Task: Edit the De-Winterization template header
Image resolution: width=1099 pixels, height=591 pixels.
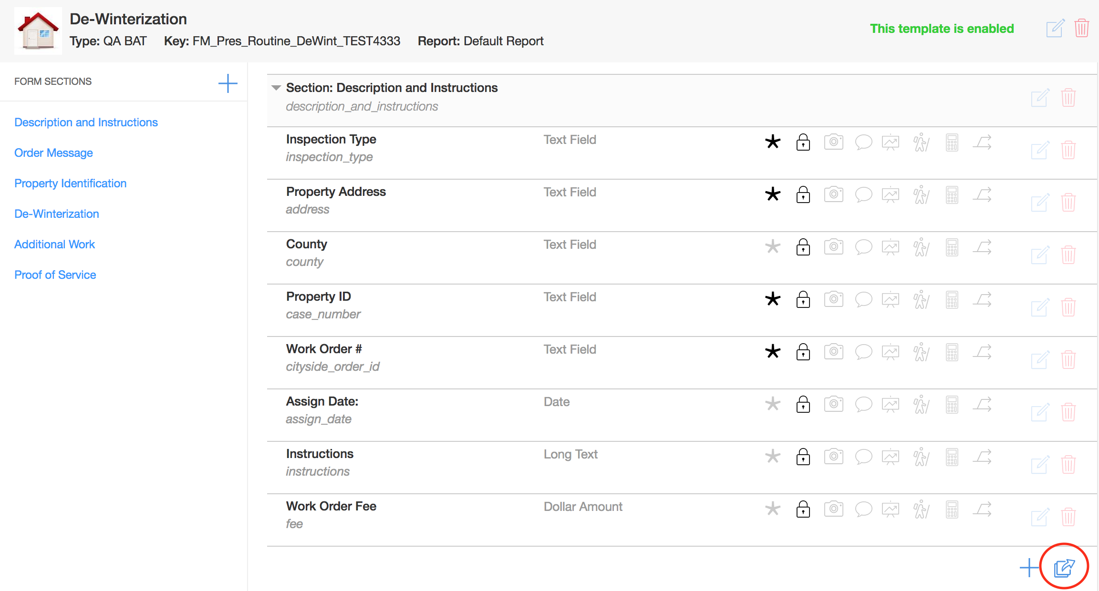Action: [1055, 28]
